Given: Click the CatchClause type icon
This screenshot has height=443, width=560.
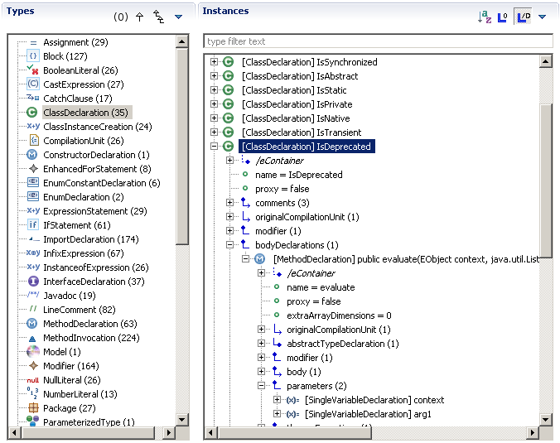Looking at the screenshot, I should [x=33, y=98].
